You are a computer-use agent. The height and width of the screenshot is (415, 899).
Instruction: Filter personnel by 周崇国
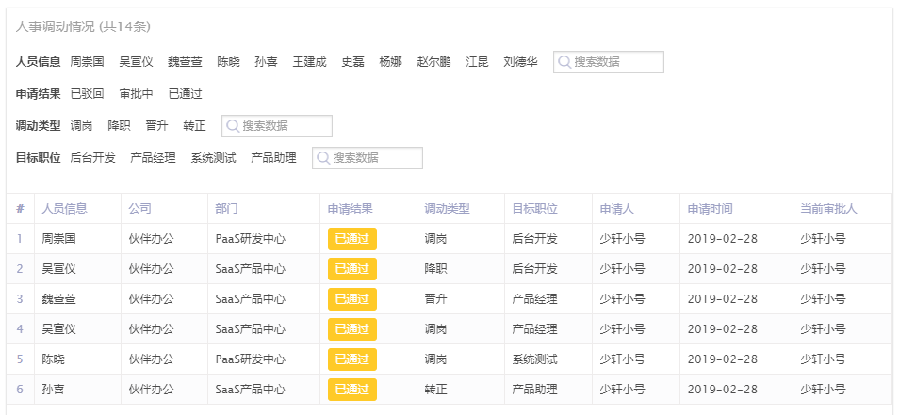(x=87, y=62)
